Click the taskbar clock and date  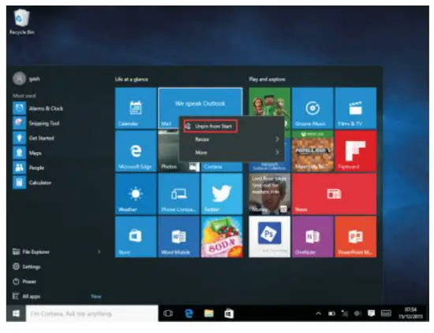(411, 313)
